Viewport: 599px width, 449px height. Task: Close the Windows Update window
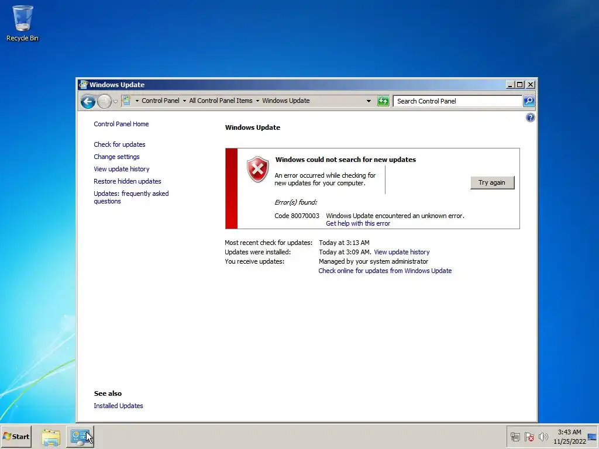(x=530, y=85)
